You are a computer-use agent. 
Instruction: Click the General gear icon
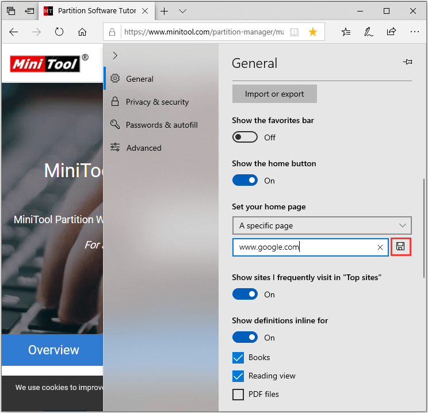[115, 78]
